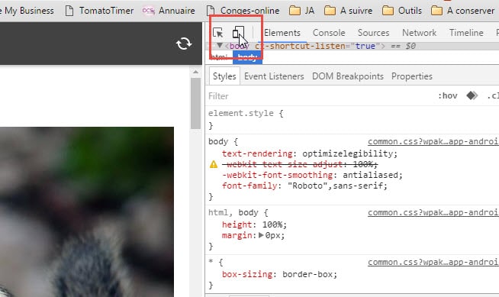
Task: Switch to the Console tab
Action: 329,33
